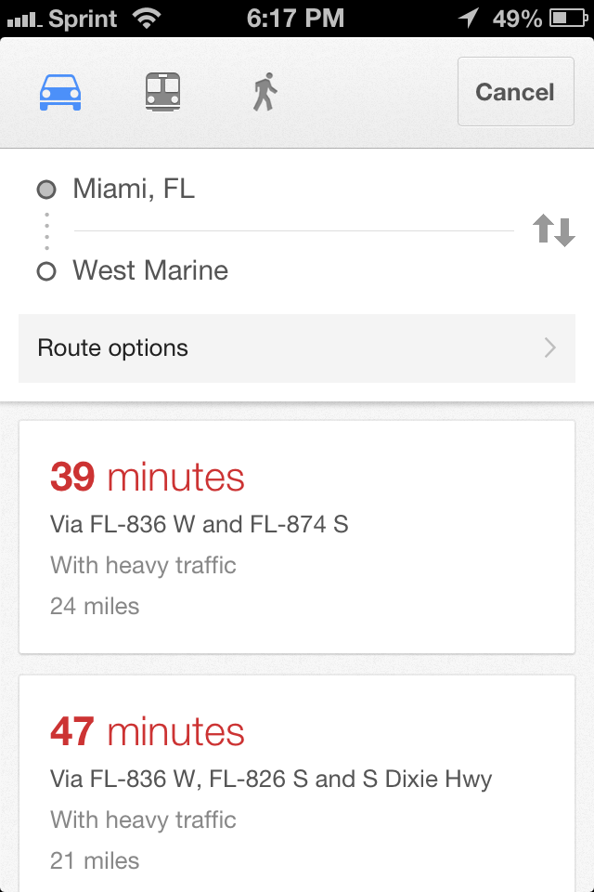The image size is (594, 892).
Task: Tap the starting point circle marker icon
Action: (45, 189)
